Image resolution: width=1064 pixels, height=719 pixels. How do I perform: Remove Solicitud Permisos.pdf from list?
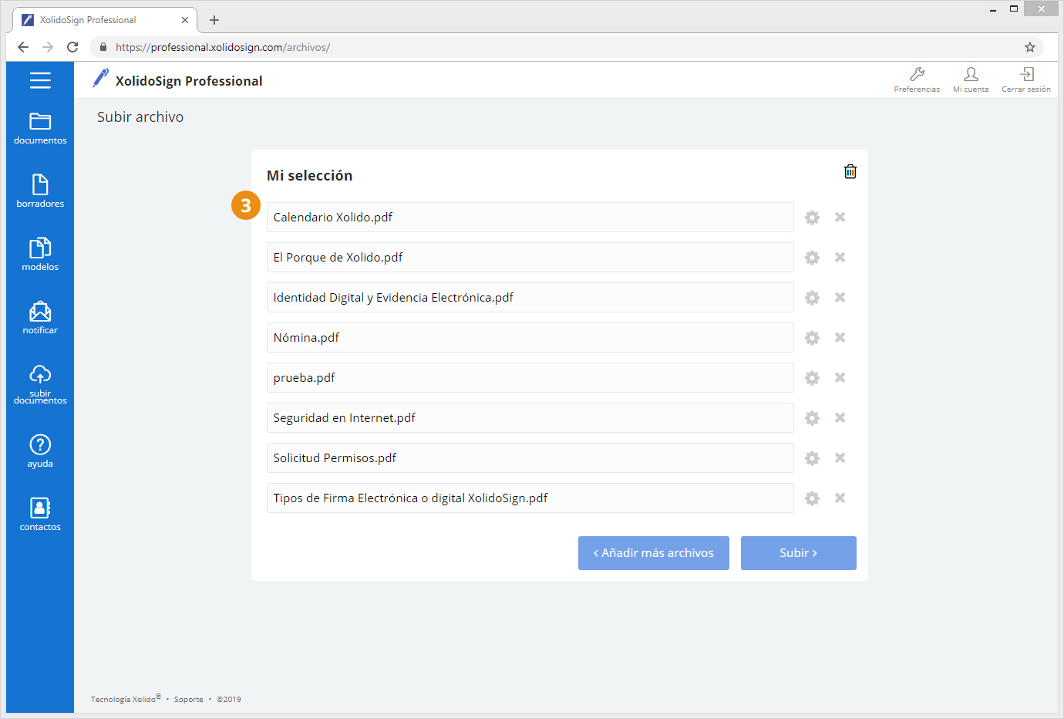tap(840, 457)
